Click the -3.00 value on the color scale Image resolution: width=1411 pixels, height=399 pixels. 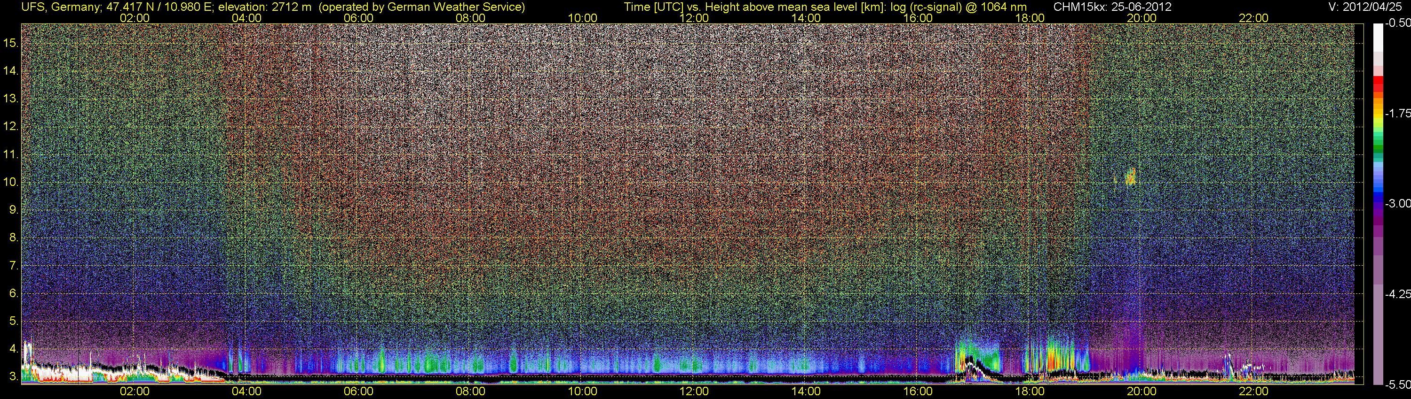pyautogui.click(x=1397, y=203)
